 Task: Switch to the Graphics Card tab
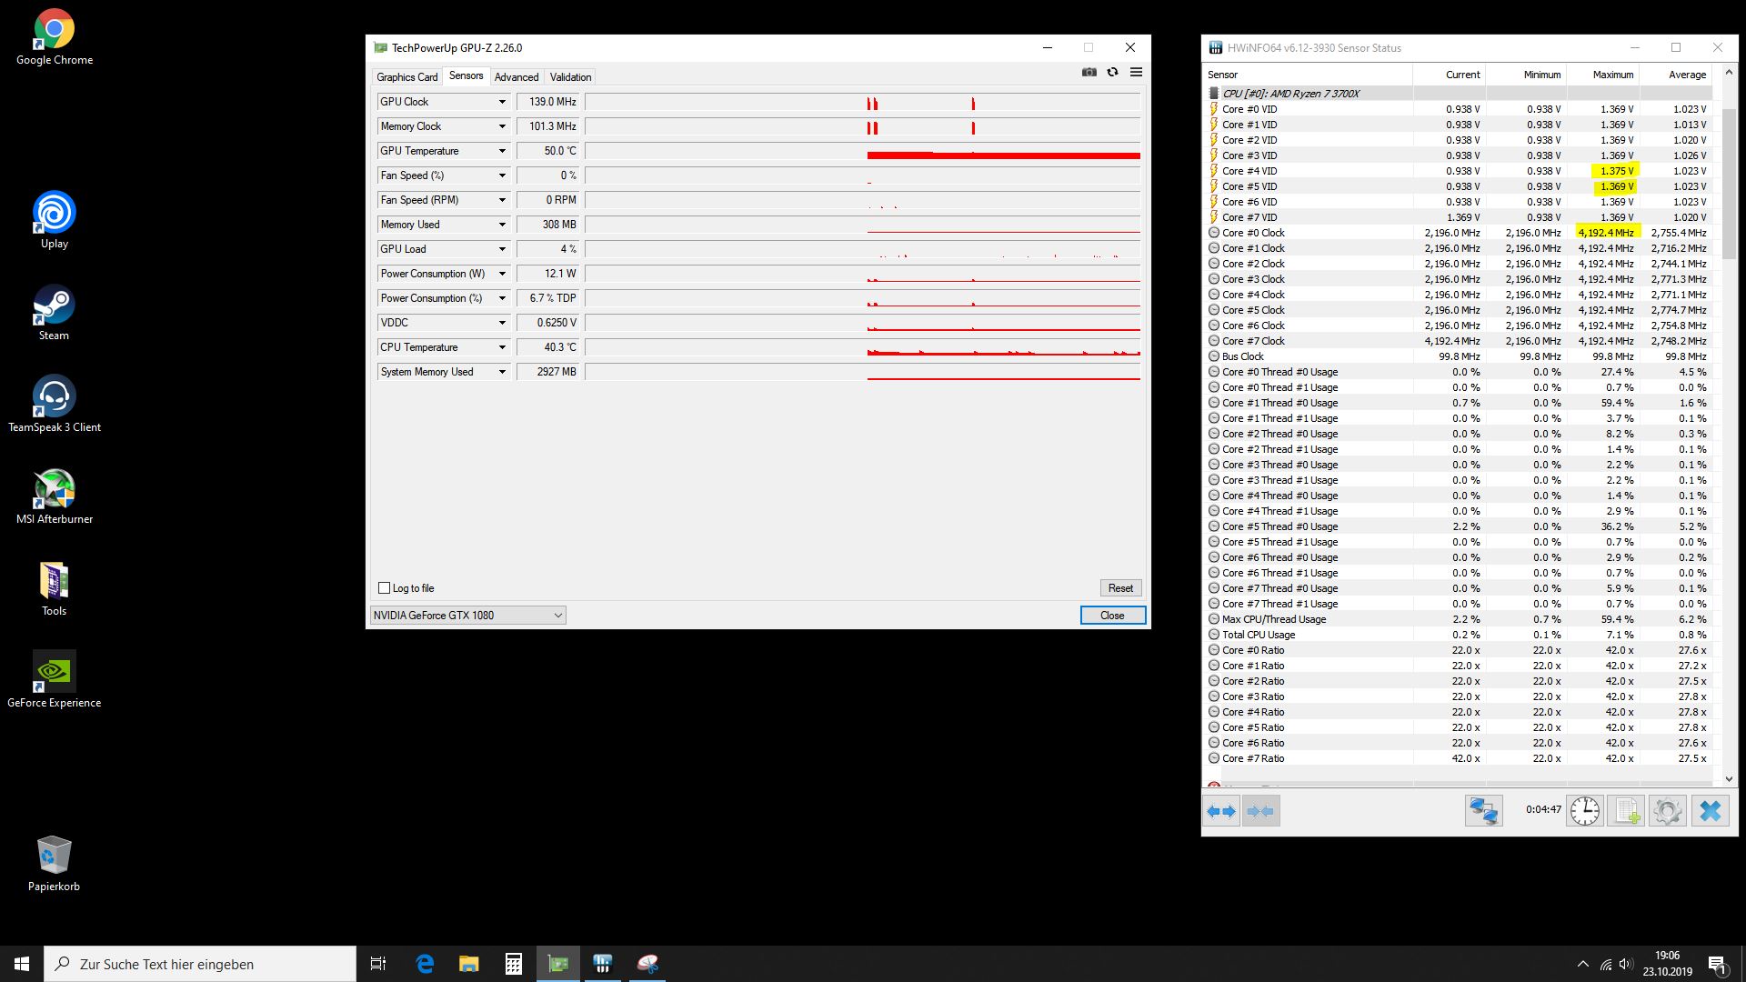point(406,77)
